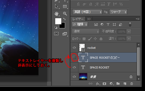The width and height of the screenshot is (145, 91).
Task: Toggle lock all padlock icon
Action: click(101, 39)
